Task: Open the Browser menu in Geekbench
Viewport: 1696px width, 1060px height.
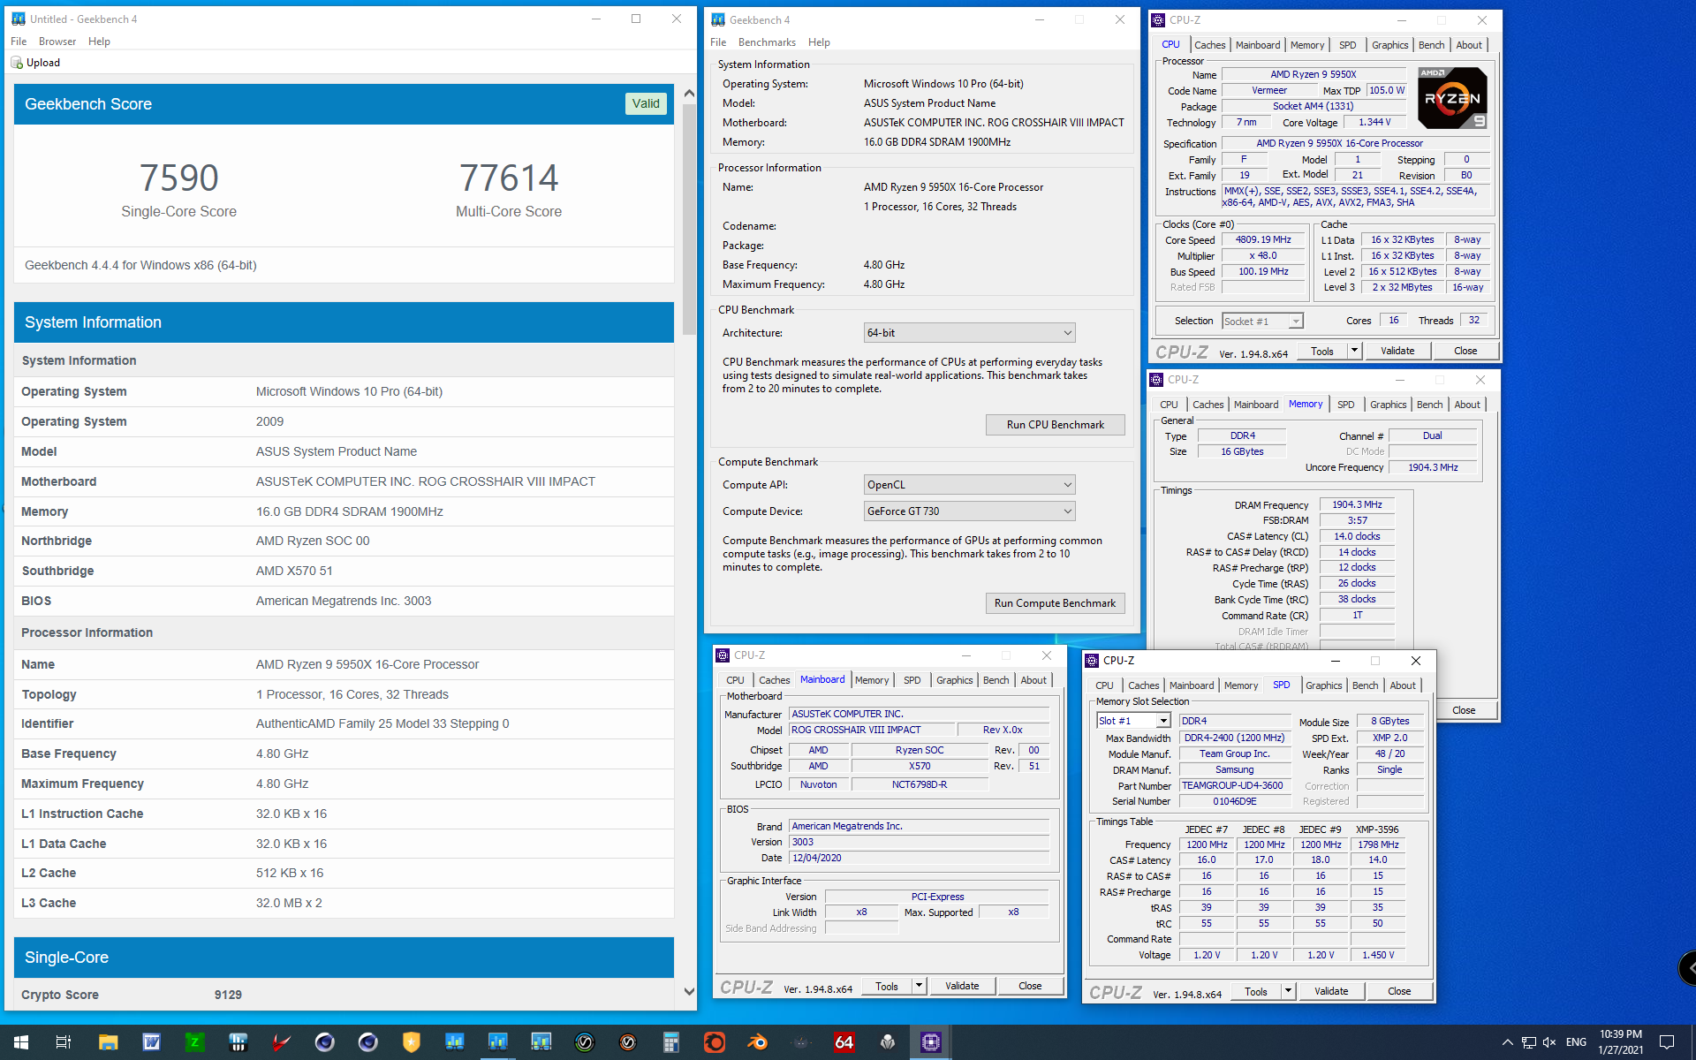Action: click(57, 42)
